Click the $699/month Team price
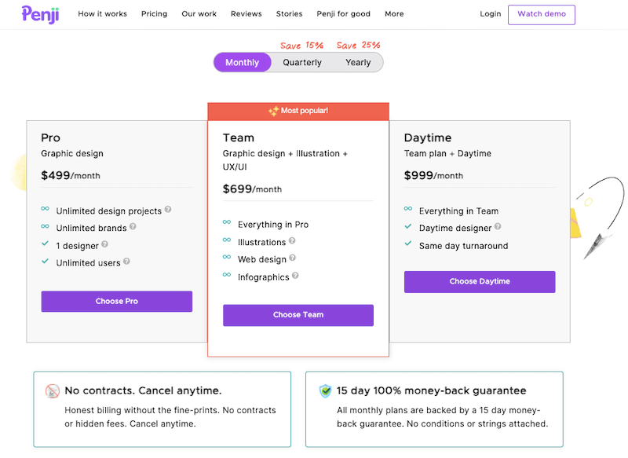Image resolution: width=628 pixels, height=458 pixels. (x=252, y=189)
